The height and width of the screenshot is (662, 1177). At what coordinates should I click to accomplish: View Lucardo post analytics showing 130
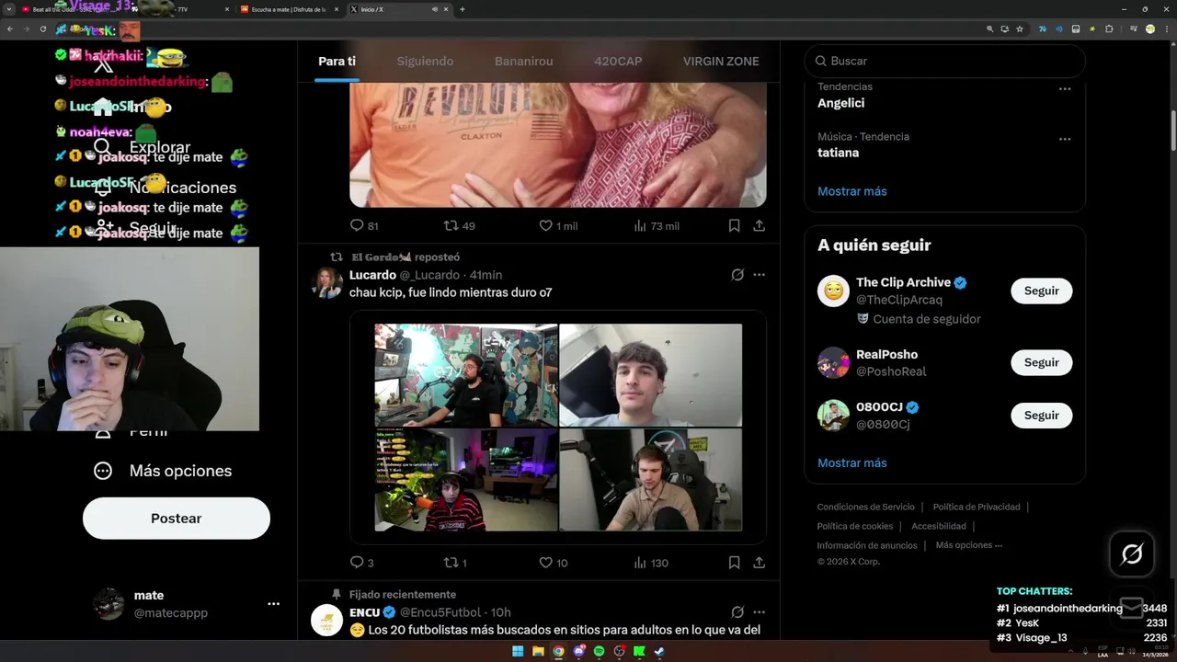pos(641,563)
